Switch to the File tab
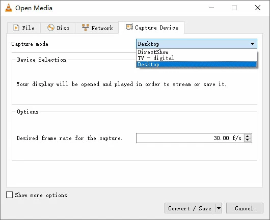 (x=24, y=28)
